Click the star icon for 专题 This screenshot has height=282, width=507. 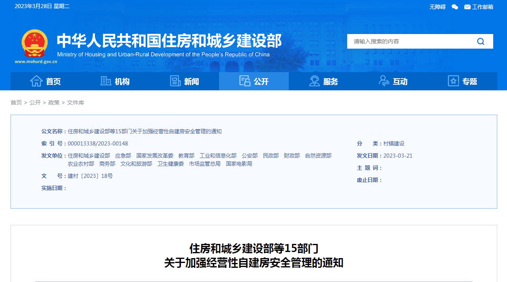(x=453, y=81)
